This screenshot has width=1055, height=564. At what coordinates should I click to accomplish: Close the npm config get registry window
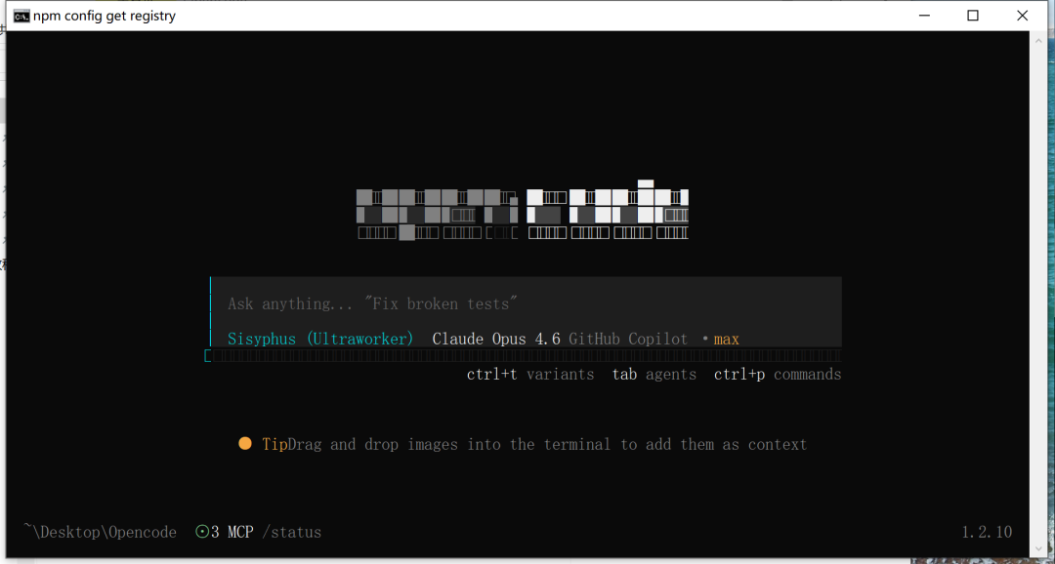point(1022,17)
